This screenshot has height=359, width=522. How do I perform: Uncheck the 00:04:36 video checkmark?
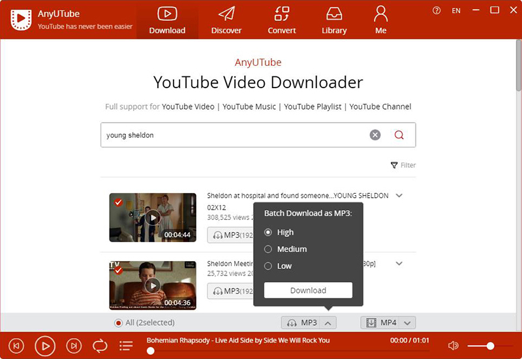tap(118, 270)
